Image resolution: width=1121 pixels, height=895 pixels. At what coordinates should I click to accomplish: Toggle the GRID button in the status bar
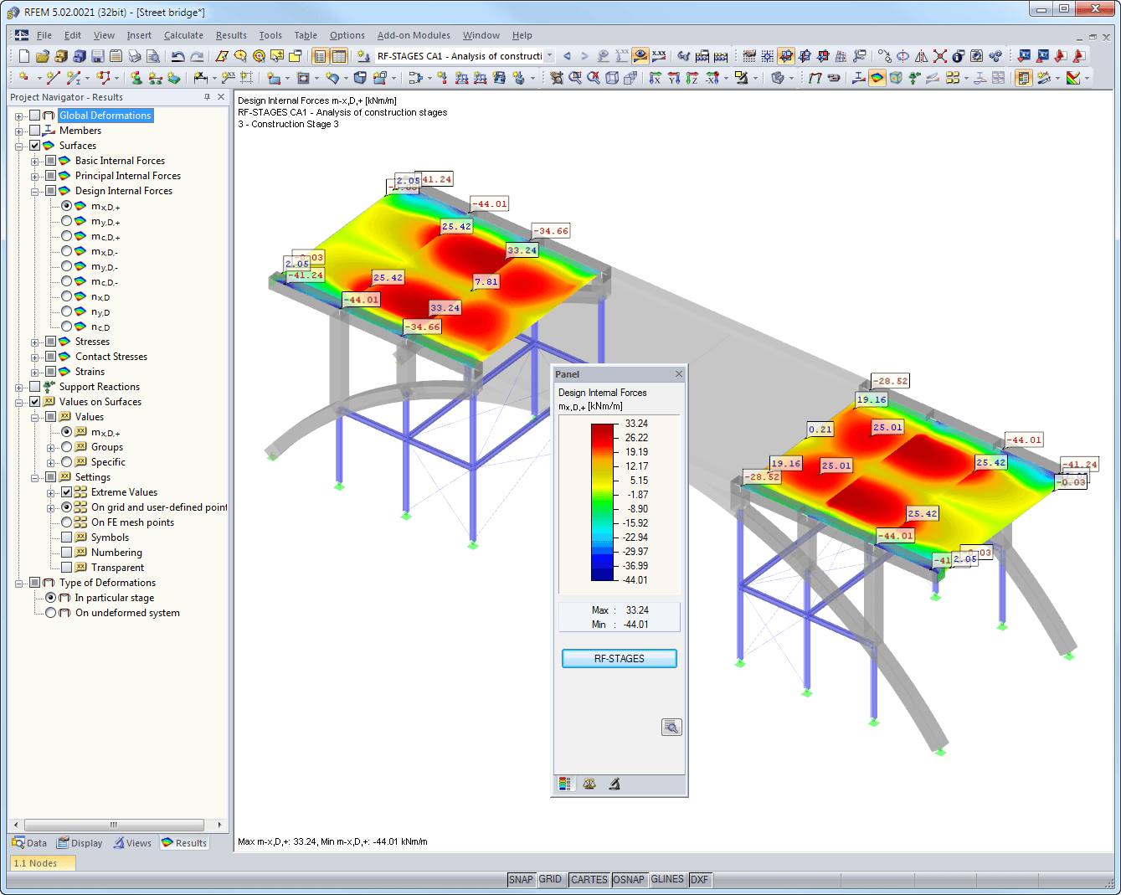click(550, 879)
